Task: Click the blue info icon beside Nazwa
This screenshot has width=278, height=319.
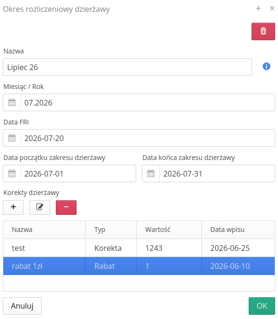Action: [x=266, y=66]
